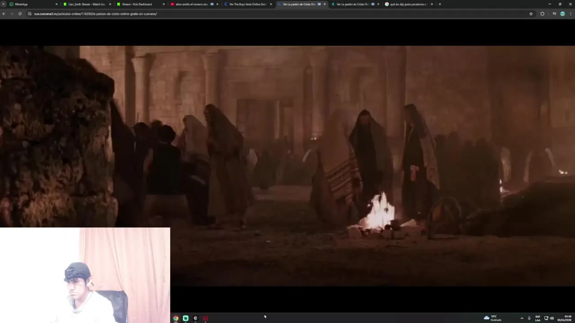Minimize the Chrome window
Image resolution: width=575 pixels, height=323 pixels.
[x=549, y=4]
